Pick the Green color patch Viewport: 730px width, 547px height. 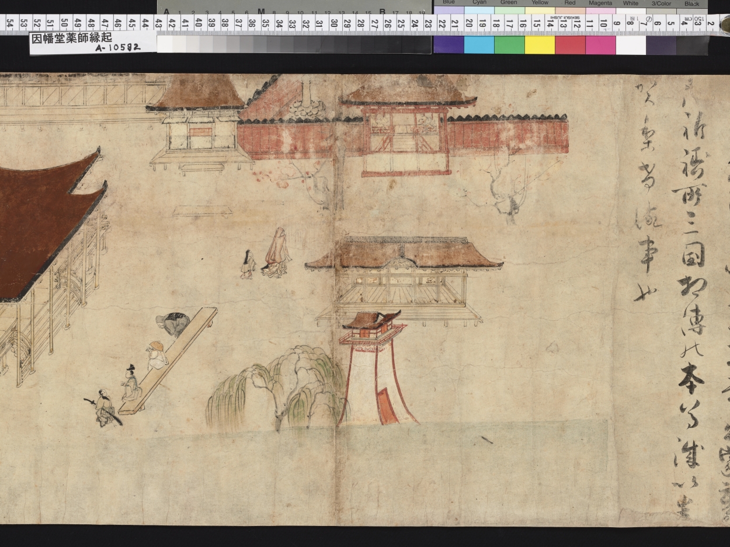pos(509,44)
